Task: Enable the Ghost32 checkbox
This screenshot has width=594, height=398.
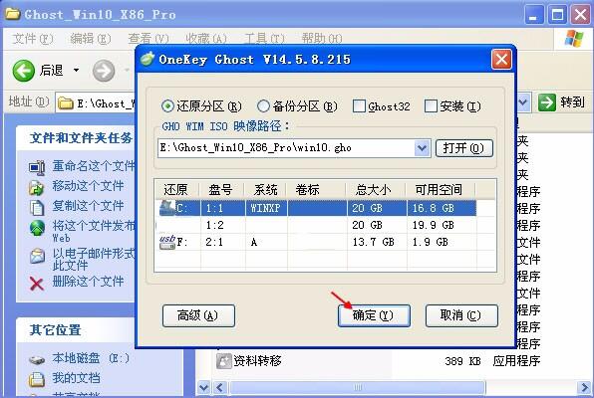Action: [359, 106]
